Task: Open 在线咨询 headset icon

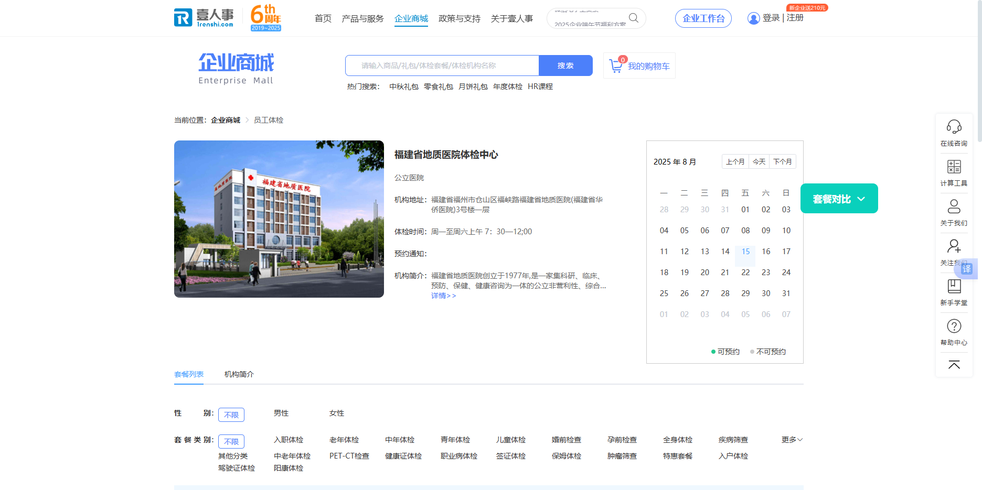Action: click(x=954, y=127)
